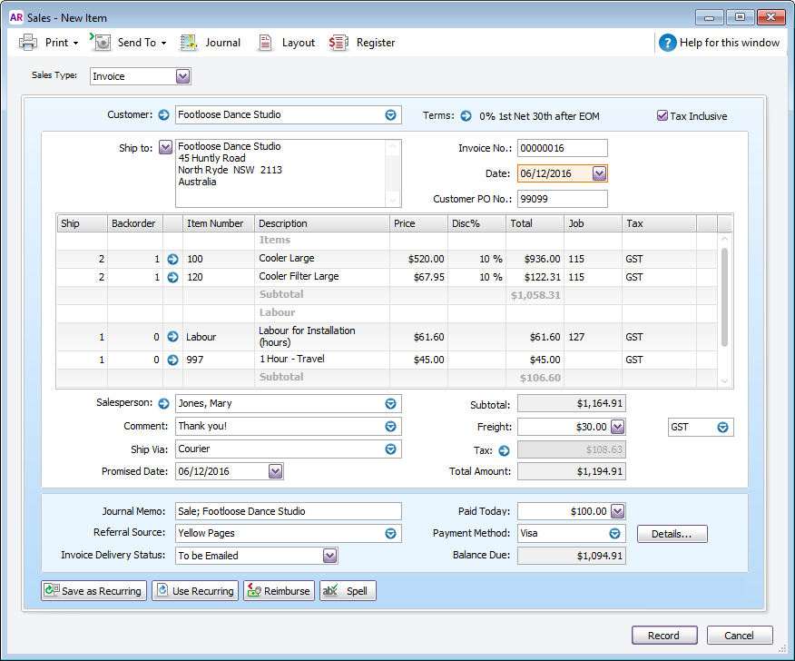Image resolution: width=795 pixels, height=661 pixels.
Task: Open the Journal icon in toolbar
Action: pyautogui.click(x=188, y=43)
